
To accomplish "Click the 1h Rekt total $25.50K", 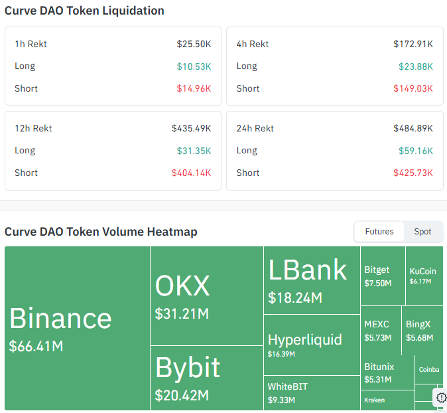I will (194, 44).
